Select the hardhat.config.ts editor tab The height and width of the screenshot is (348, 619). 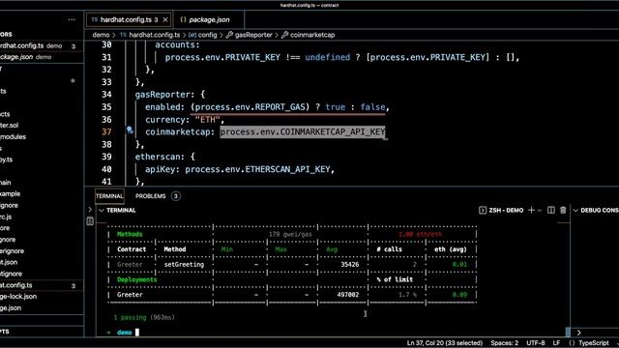pos(129,19)
